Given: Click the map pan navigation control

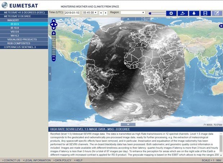Looking at the screenshot, I should [x=54, y=25].
